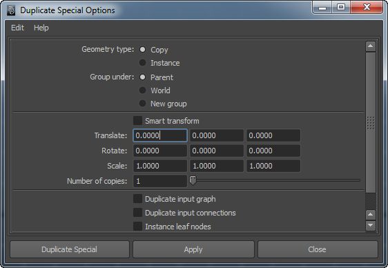This screenshot has height=268, width=388.
Task: Minimize the Duplicate Special Options window
Action: (x=322, y=8)
